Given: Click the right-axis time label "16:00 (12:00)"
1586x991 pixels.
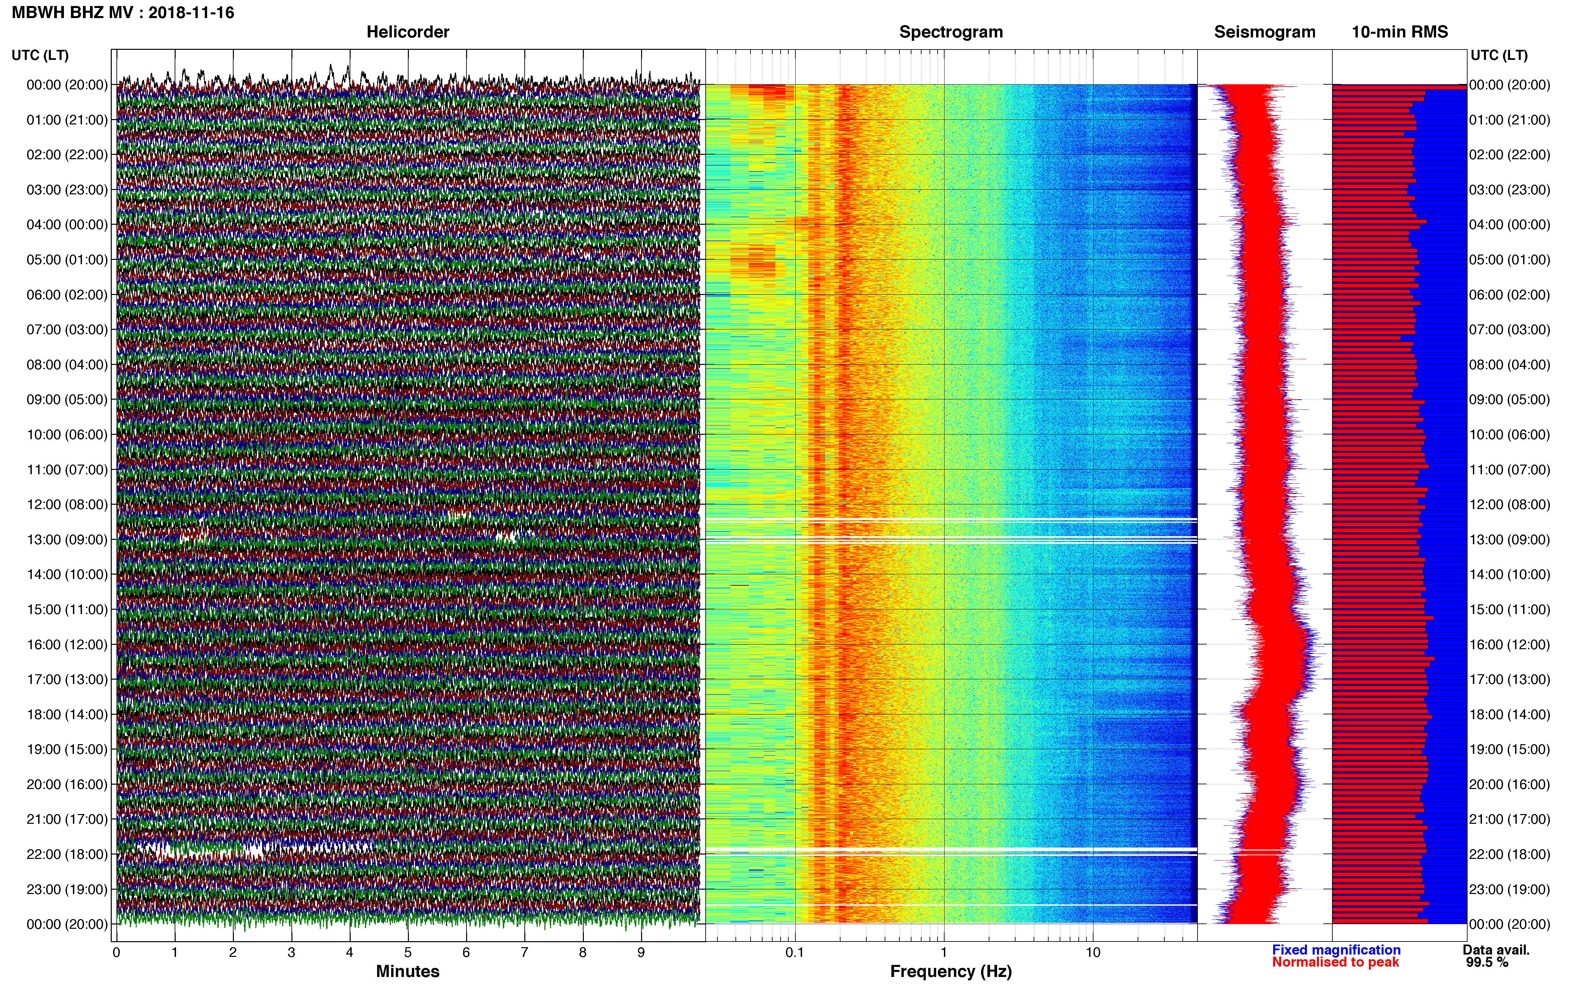Looking at the screenshot, I should click(x=1510, y=644).
